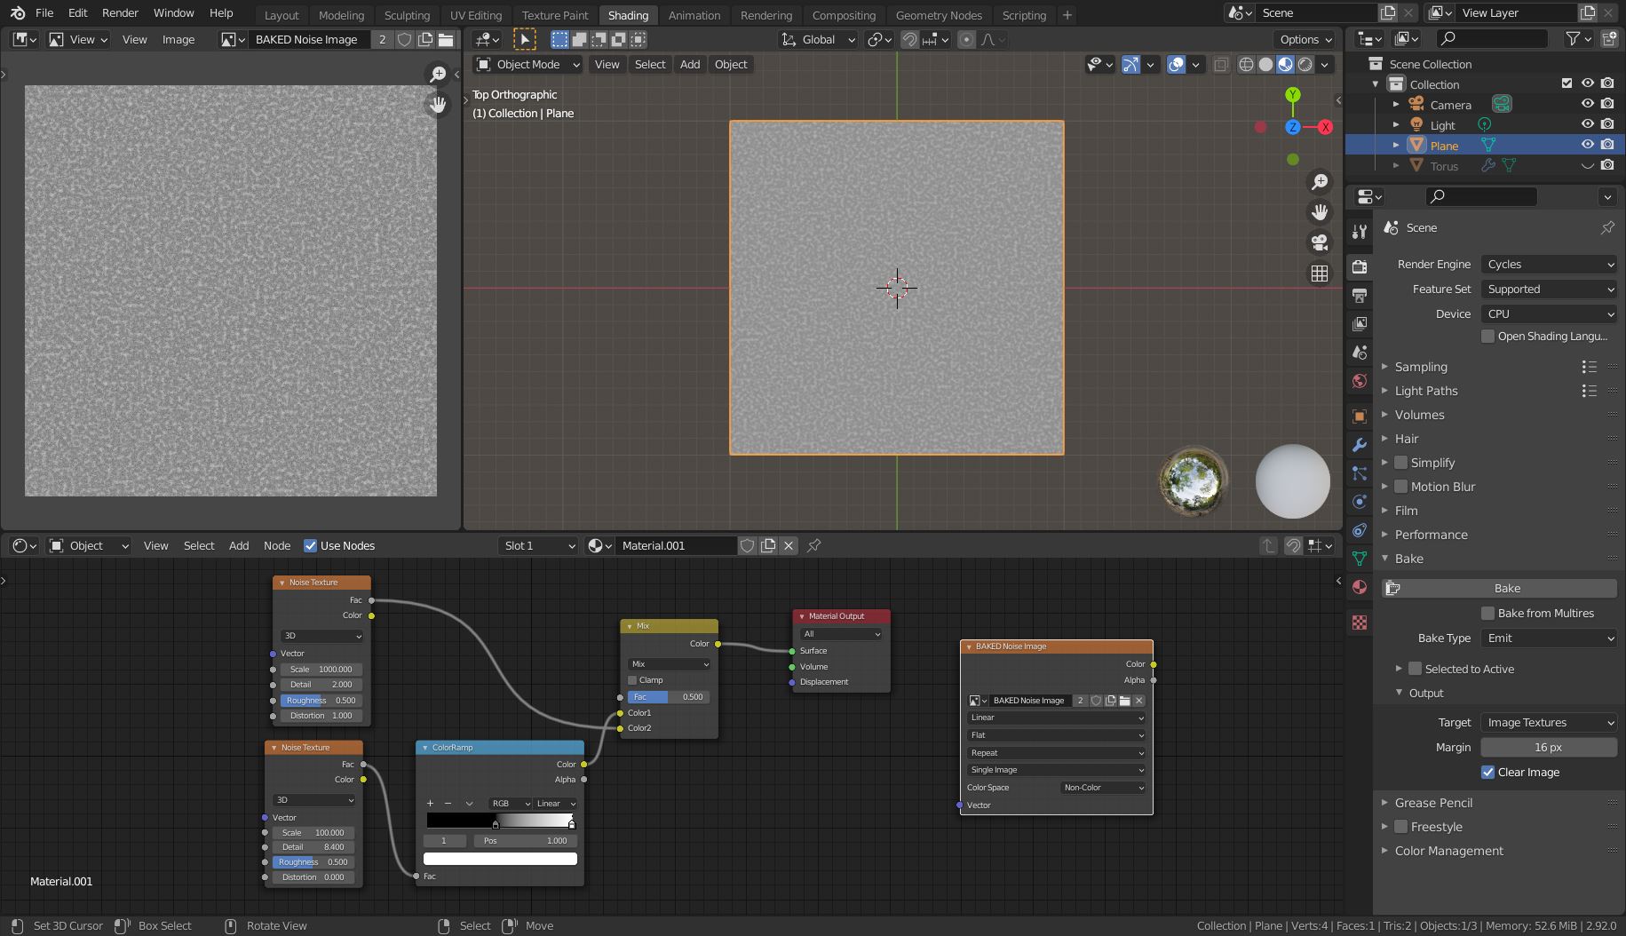Enable Simplify checkbox

pyautogui.click(x=1400, y=463)
